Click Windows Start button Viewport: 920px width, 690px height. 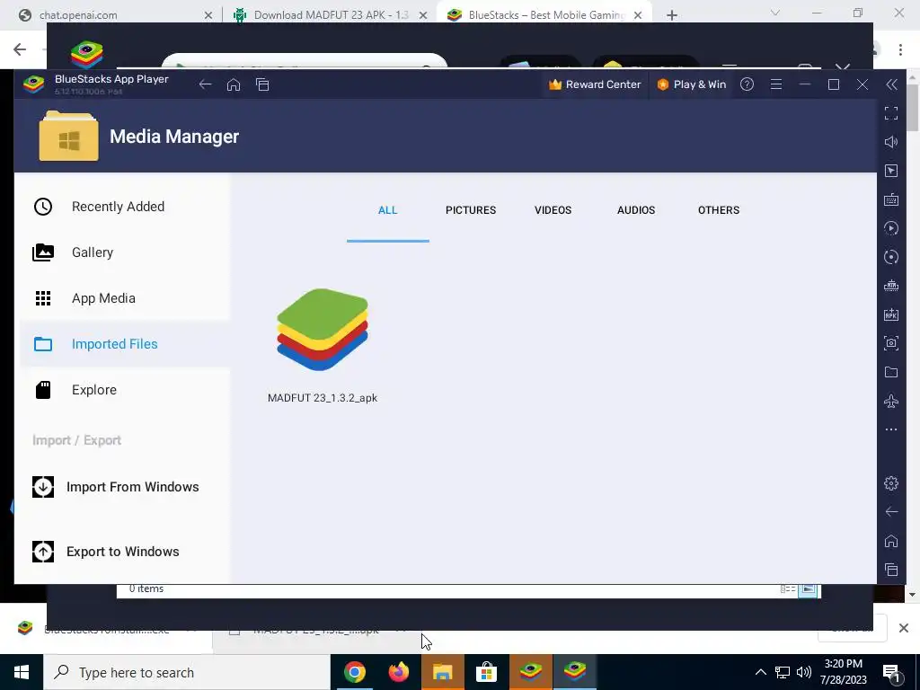[x=22, y=672]
